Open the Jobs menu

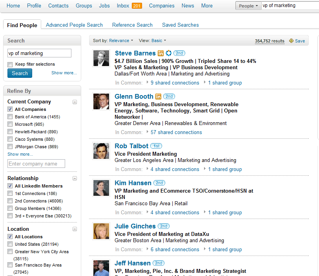click(x=104, y=6)
